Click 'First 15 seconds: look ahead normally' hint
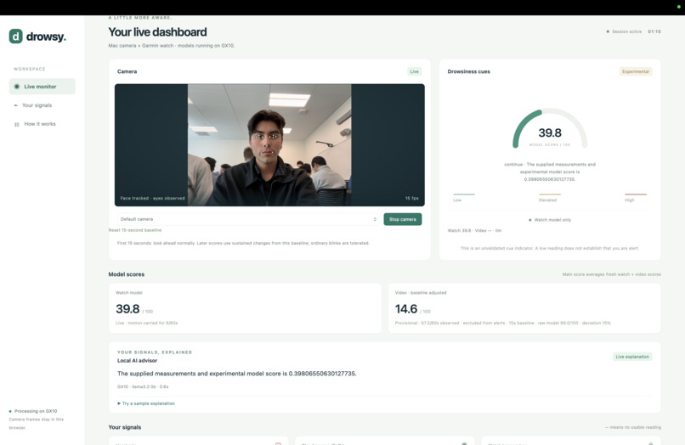The width and height of the screenshot is (685, 445). coord(243,243)
